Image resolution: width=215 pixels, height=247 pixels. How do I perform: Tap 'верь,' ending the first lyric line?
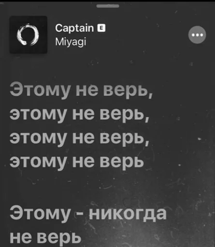[x=128, y=91]
